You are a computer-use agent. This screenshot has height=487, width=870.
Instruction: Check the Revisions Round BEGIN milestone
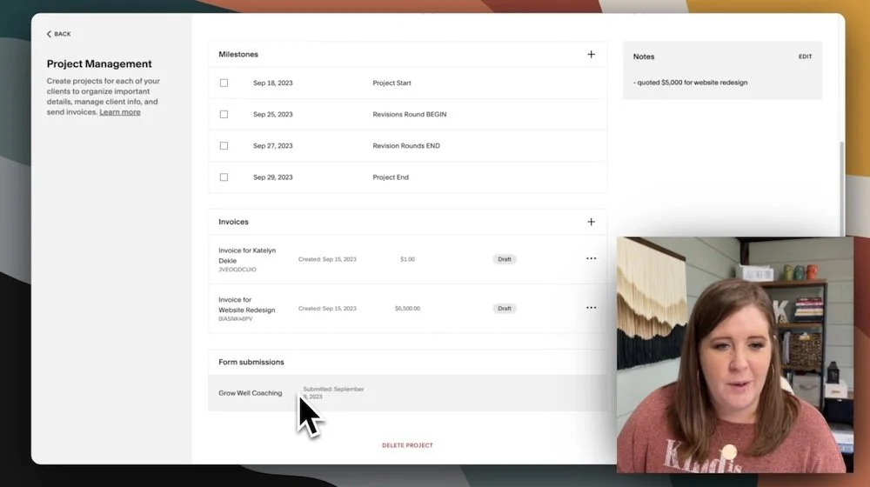224,114
